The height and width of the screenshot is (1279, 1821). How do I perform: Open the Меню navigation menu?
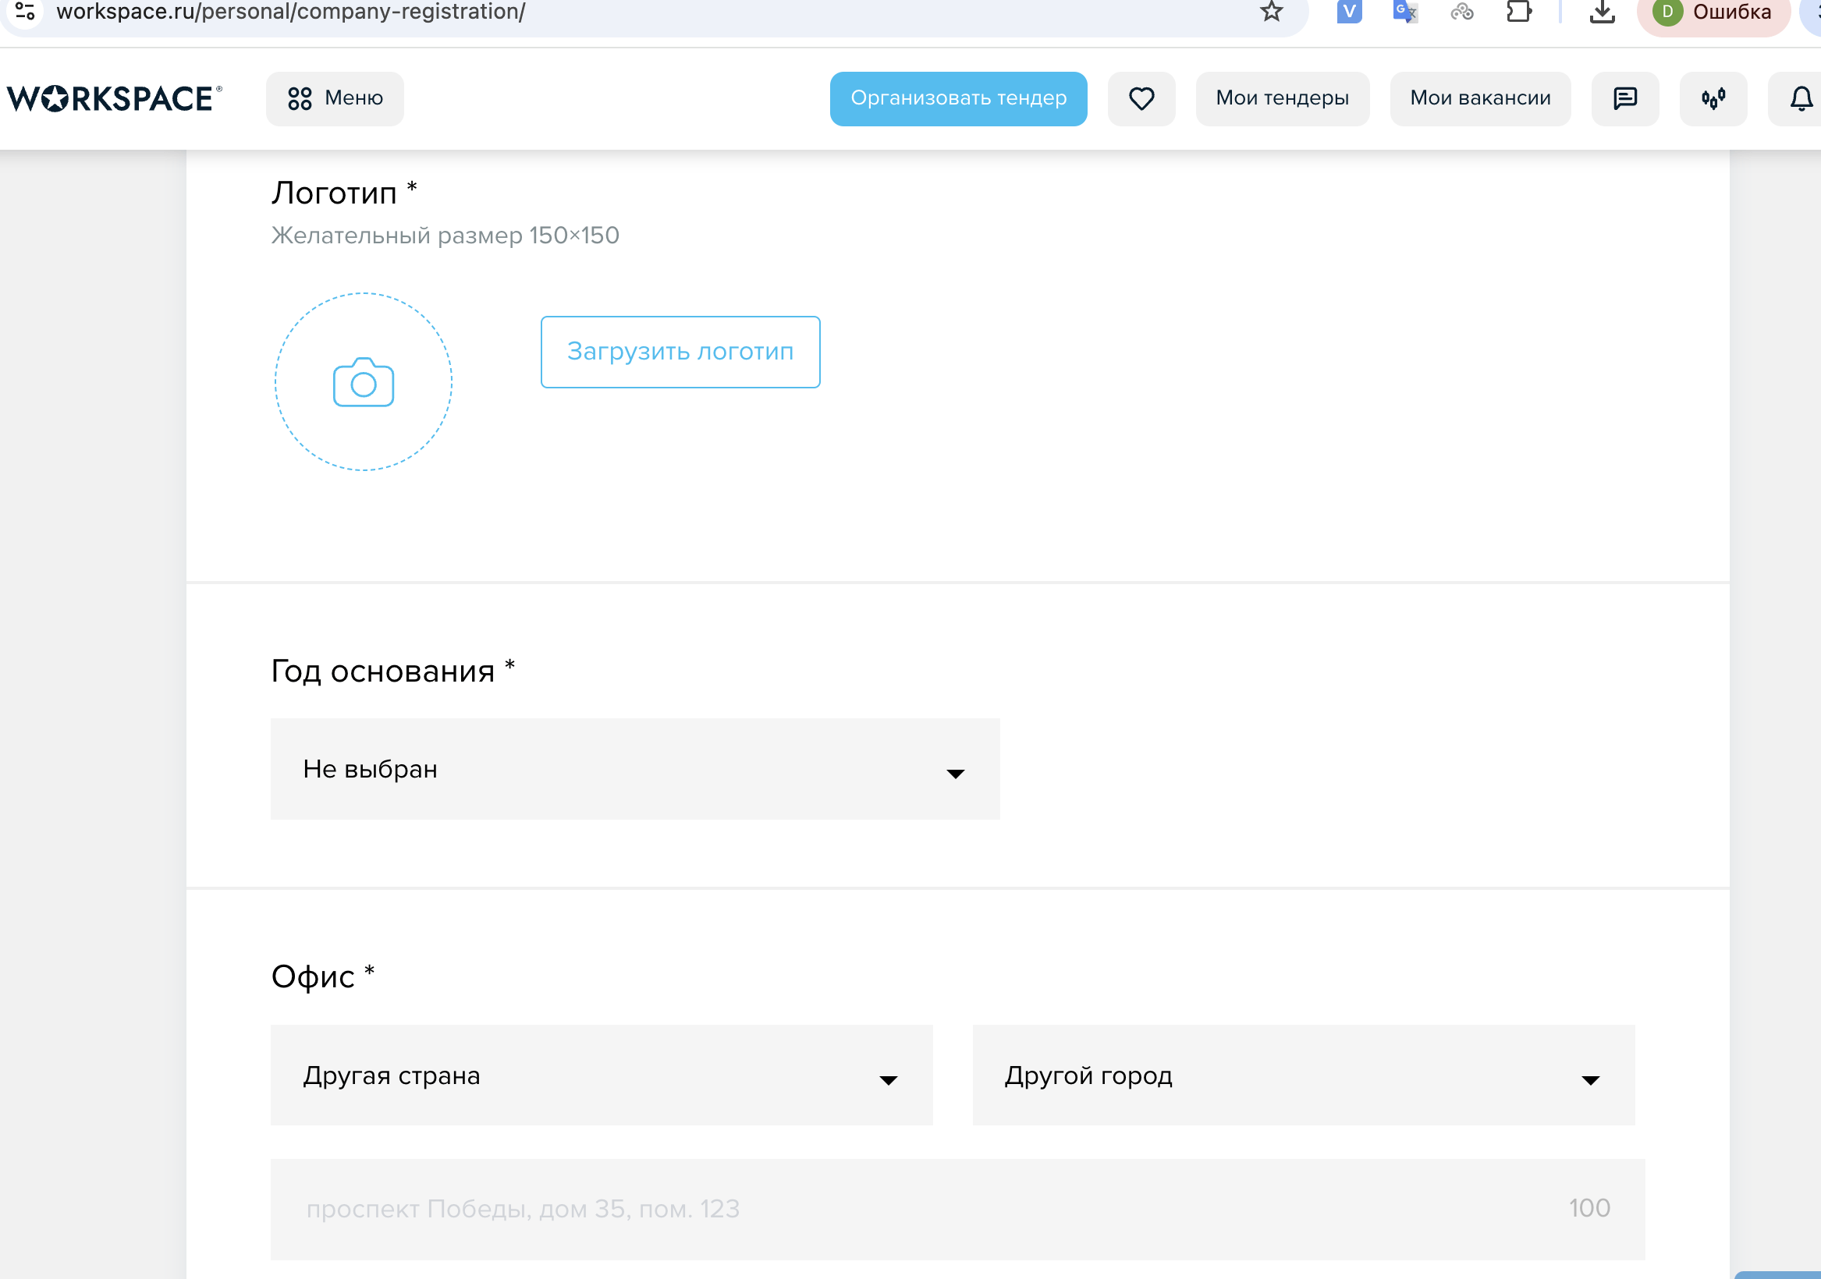coord(335,98)
